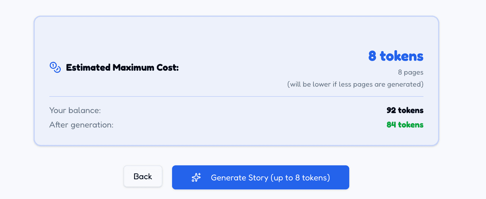
Task: Click empty card space between the balance rows
Action: (x=236, y=117)
